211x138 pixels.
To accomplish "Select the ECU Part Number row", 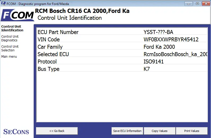I will point(122,32).
